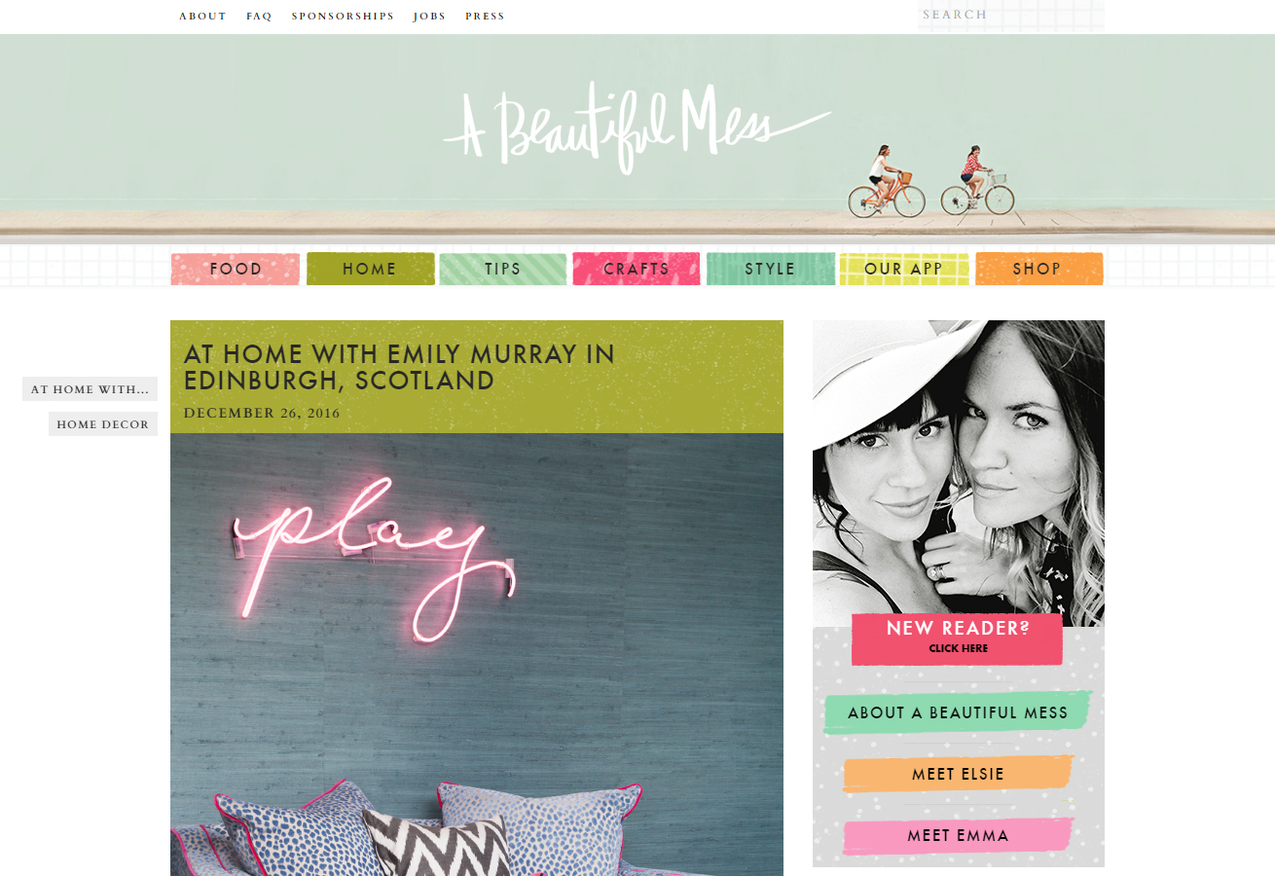The height and width of the screenshot is (876, 1275).
Task: Click the A Beautiful Mess header logo
Action: click(637, 128)
